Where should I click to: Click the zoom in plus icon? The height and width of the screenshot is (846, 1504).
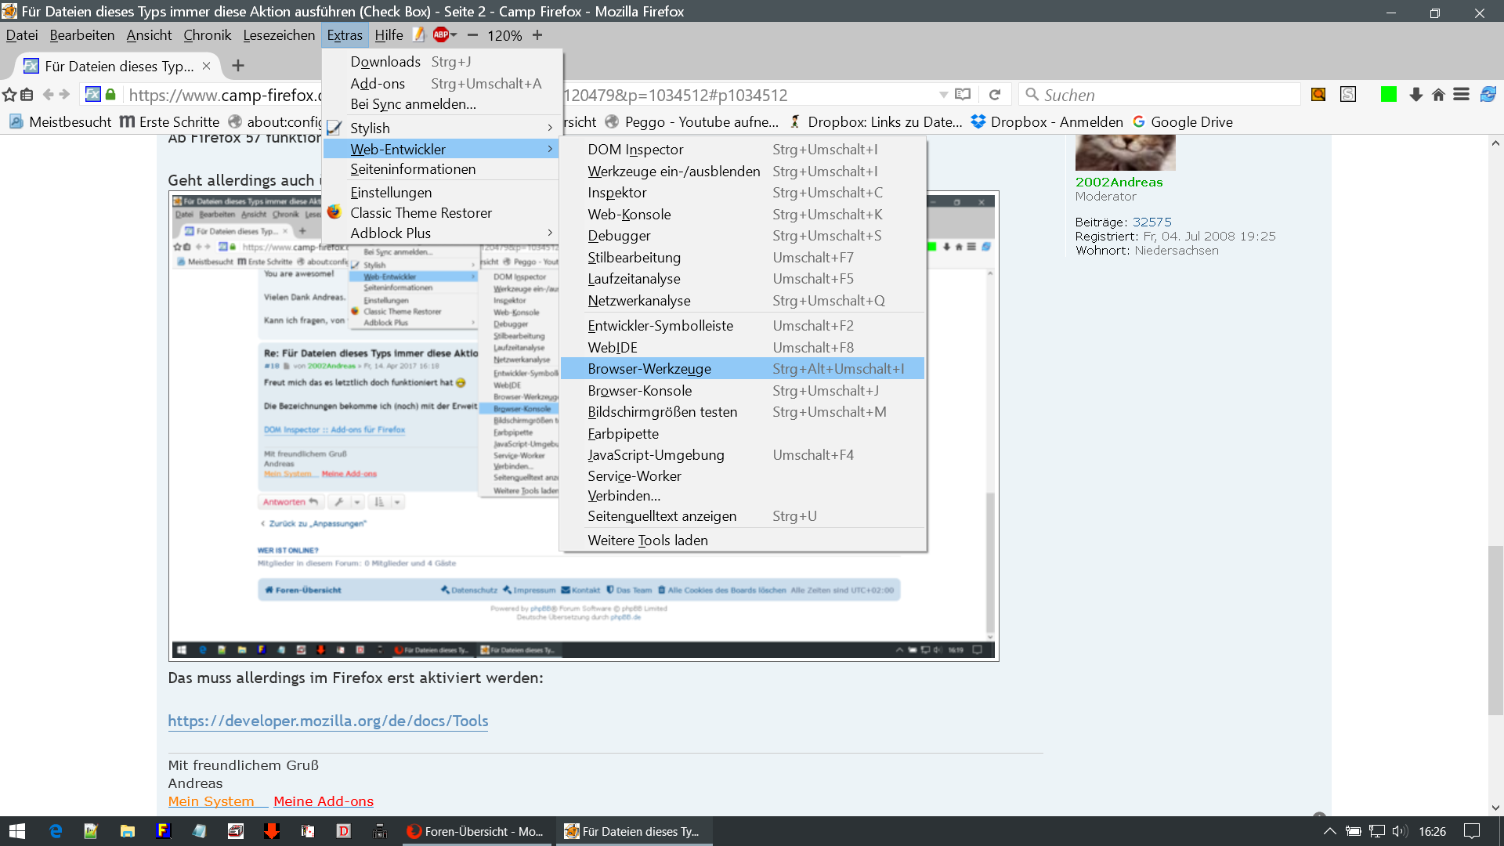pyautogui.click(x=537, y=35)
